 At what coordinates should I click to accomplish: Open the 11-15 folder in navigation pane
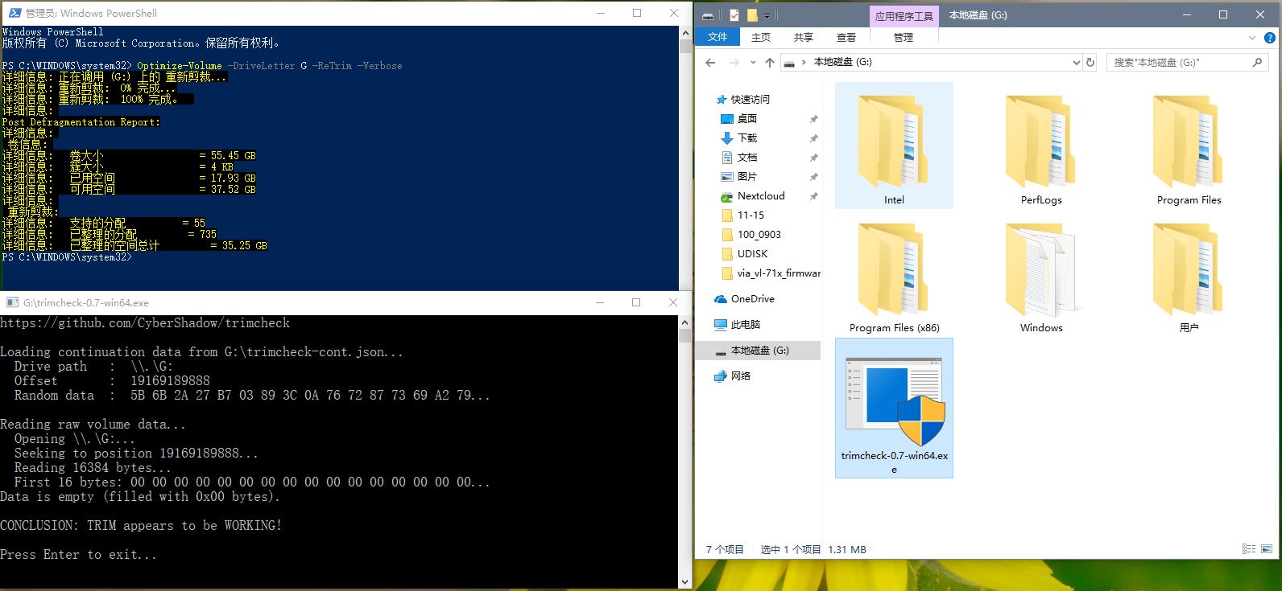[x=742, y=215]
